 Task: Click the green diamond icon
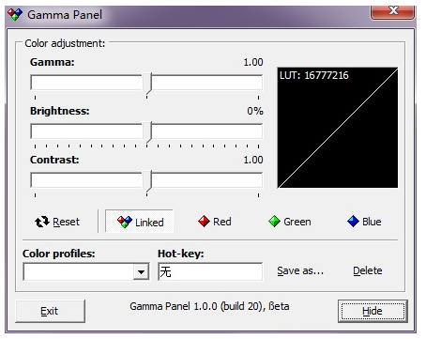(x=274, y=222)
